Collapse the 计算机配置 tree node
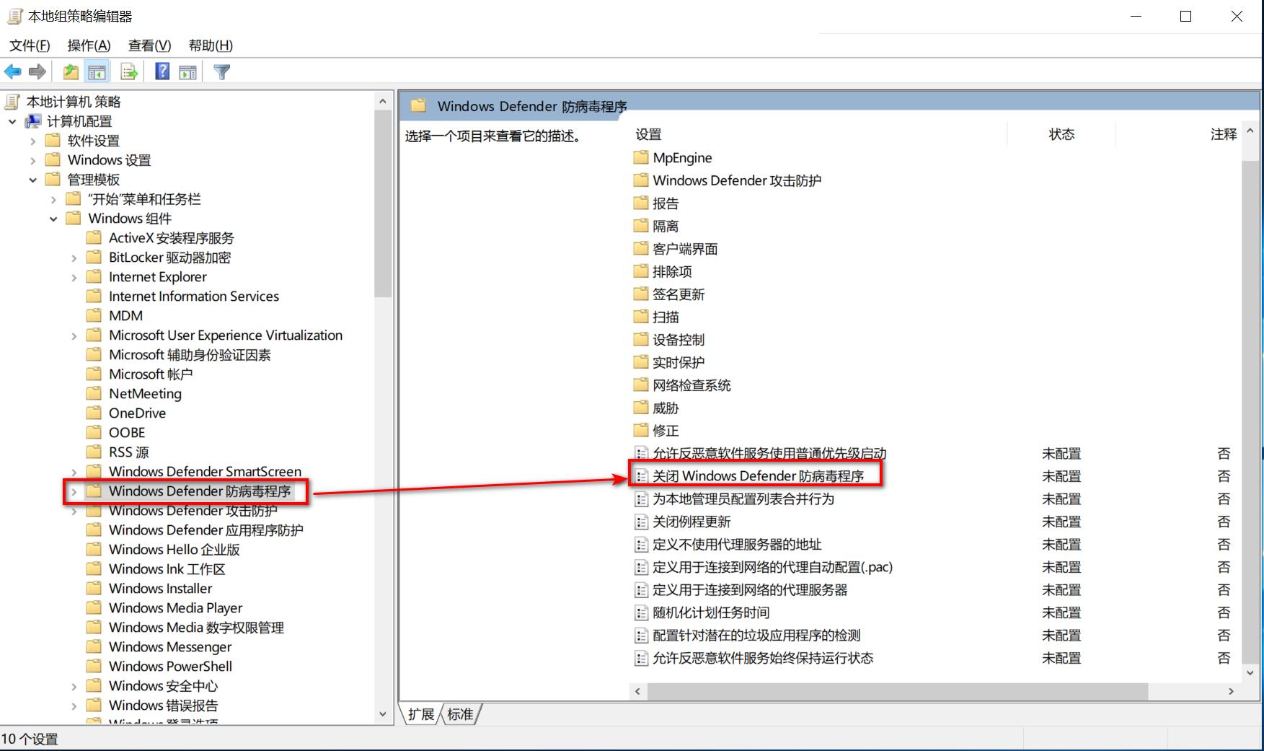 coord(12,121)
